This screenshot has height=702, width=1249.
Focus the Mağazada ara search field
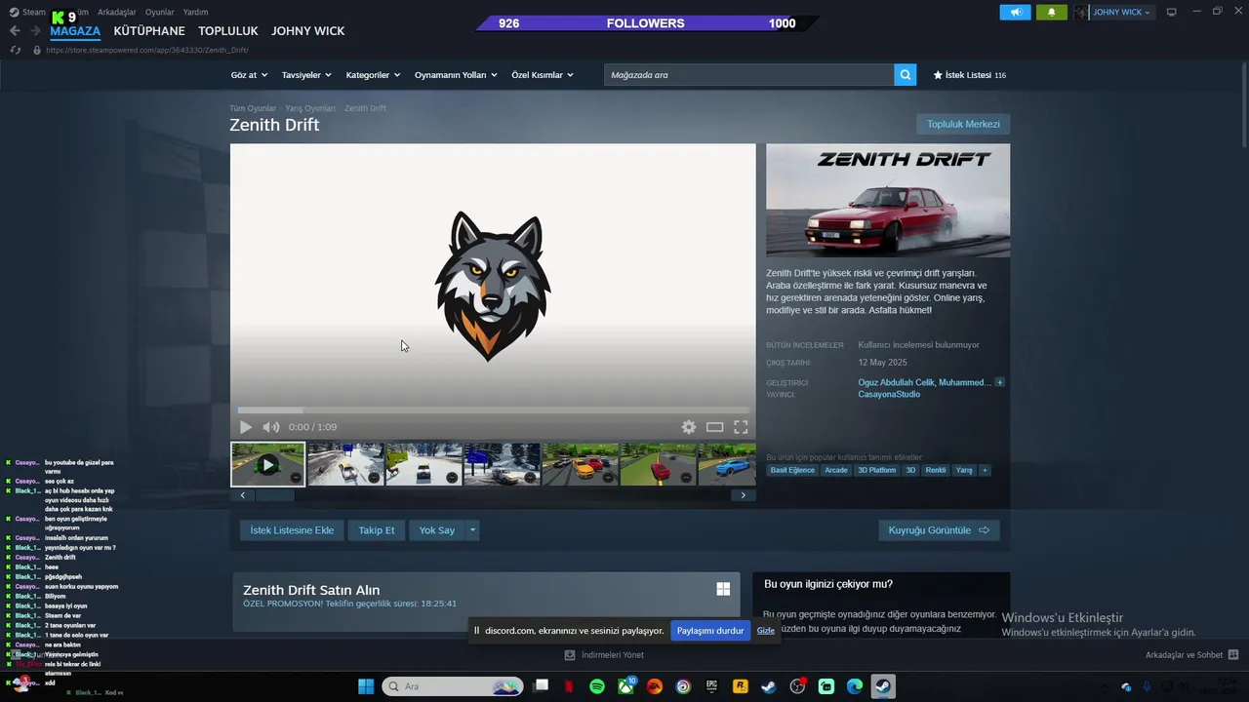pos(748,75)
